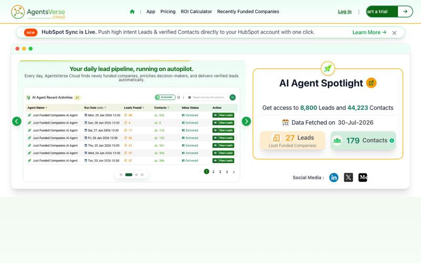Screen dimensions: 421x263
Task: Click View Leads for Sun, 28 Jun 2026 run
Action: pos(223,123)
